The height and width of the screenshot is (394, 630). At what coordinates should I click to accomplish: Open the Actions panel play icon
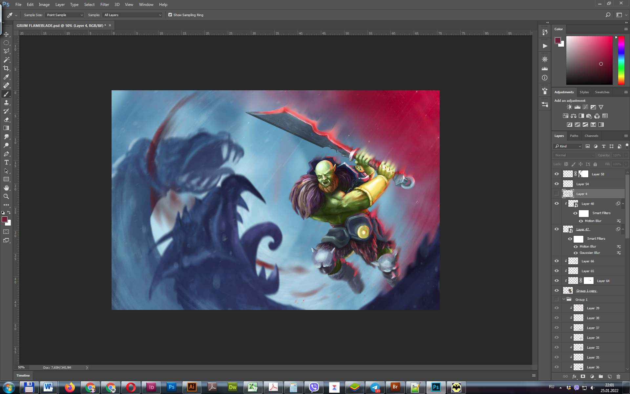pos(545,46)
